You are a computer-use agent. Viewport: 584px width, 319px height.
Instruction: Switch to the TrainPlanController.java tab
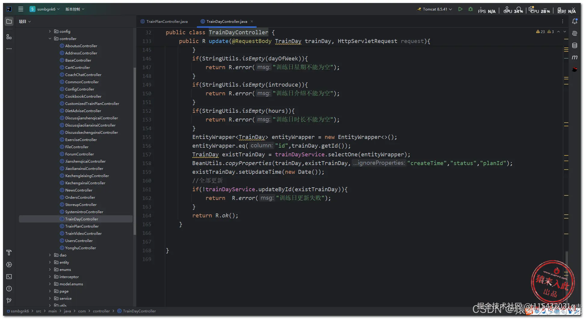[164, 21]
